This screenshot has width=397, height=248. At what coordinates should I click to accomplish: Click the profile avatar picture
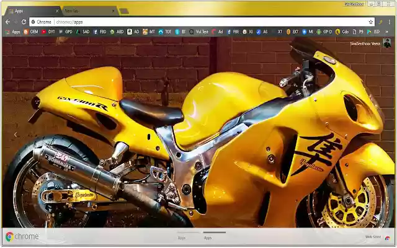pos(386,43)
